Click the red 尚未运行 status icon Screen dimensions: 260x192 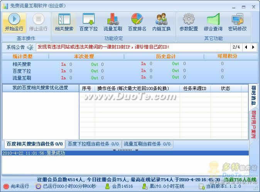click(x=6, y=186)
